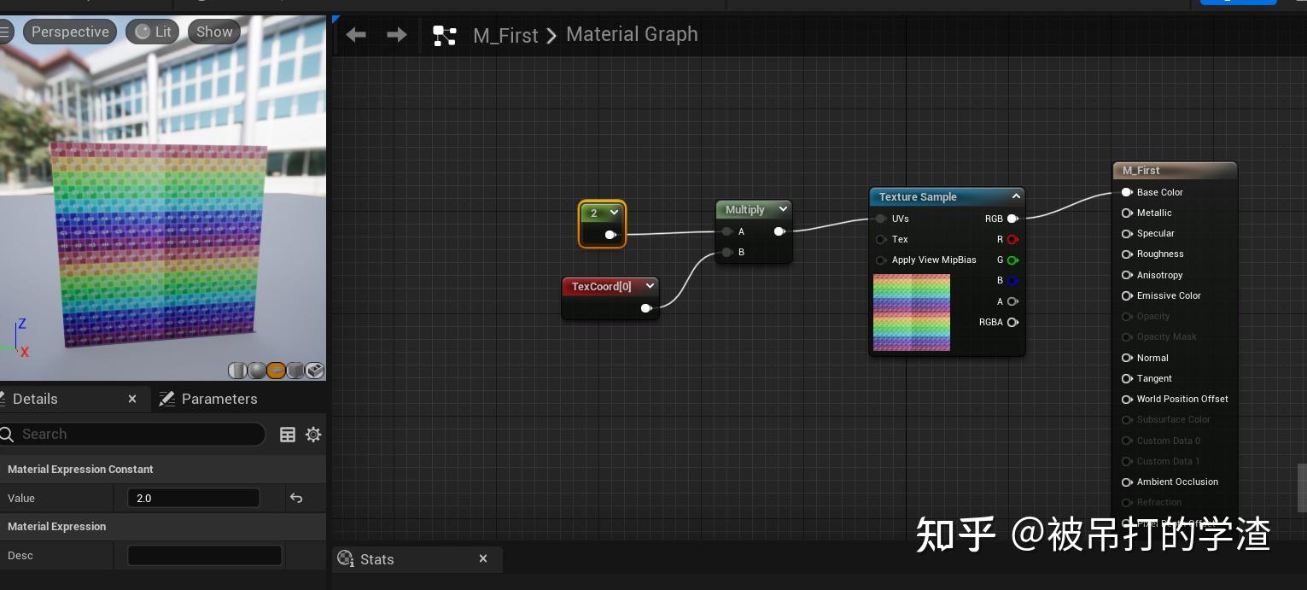This screenshot has height=590, width=1307.
Task: Click the M_First breadcrumb
Action: 505,35
